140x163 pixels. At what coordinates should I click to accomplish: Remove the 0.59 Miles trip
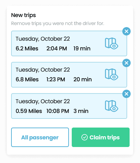(x=126, y=94)
